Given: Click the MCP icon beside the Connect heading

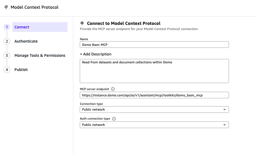Looking at the screenshot, I should (x=82, y=23).
